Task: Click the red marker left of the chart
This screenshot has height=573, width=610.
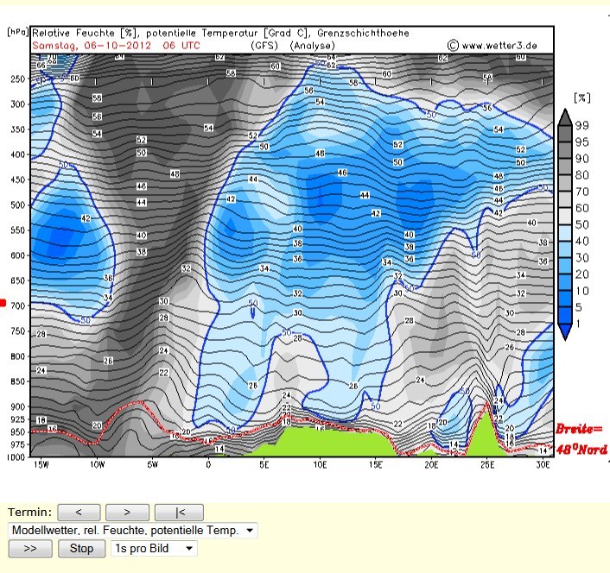Action: (x=3, y=303)
